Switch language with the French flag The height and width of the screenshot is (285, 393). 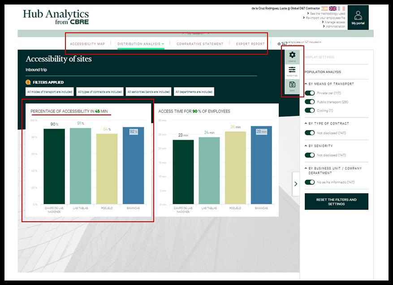point(341,9)
